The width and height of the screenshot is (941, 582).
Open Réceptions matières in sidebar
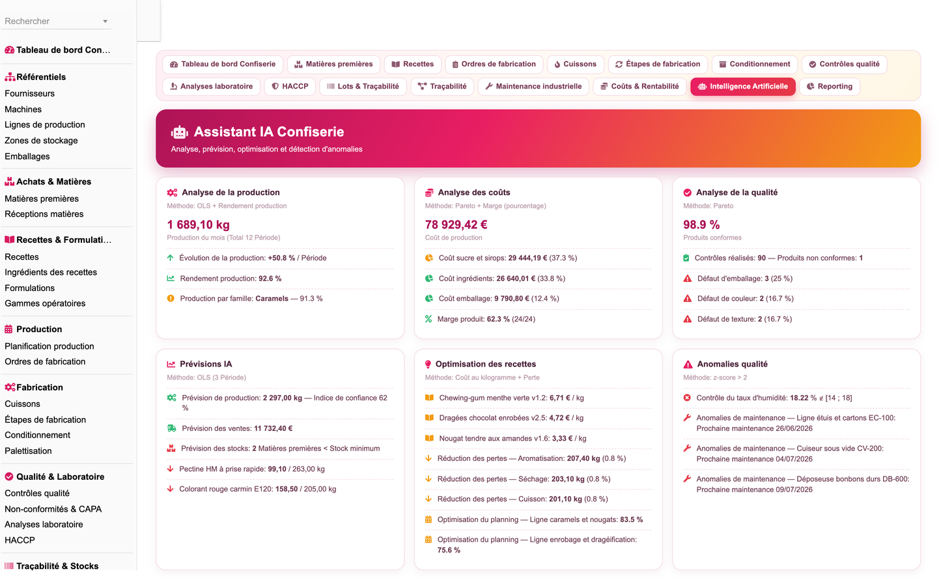[x=44, y=214]
